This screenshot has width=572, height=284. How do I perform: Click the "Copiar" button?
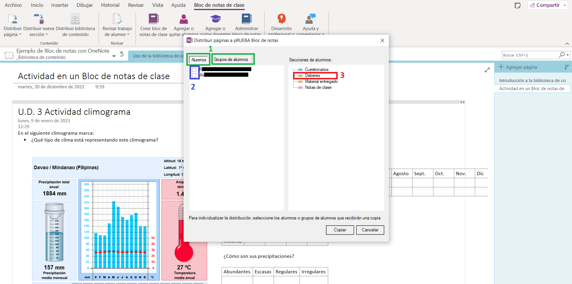coord(340,230)
